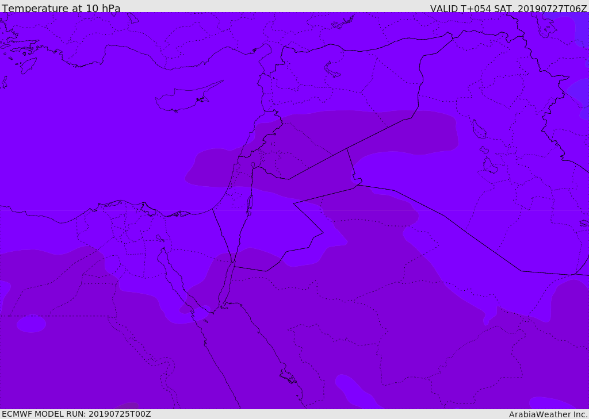Image resolution: width=589 pixels, height=419 pixels.
Task: Click the 'ArabiaWeather Inc.' credit text
Action: pyautogui.click(x=548, y=414)
